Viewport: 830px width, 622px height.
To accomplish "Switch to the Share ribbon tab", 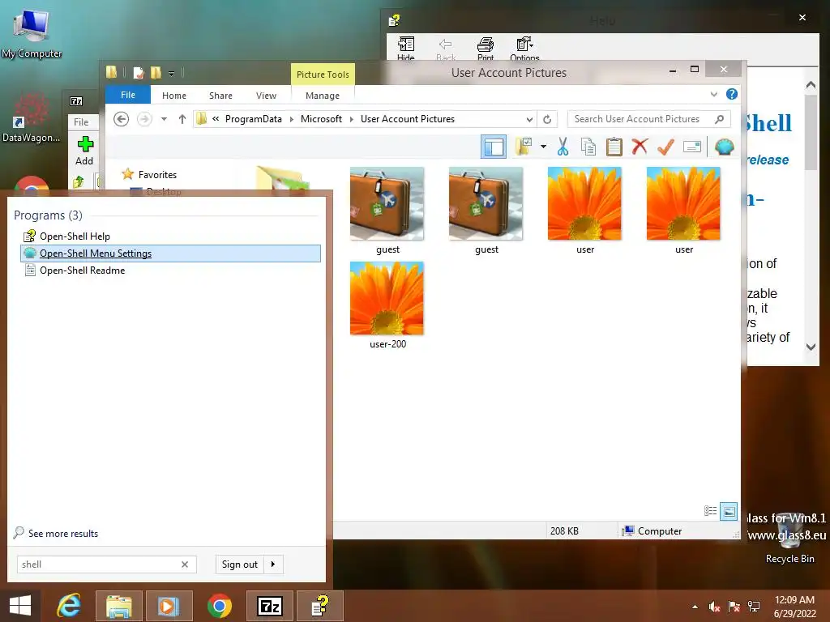I will [220, 96].
